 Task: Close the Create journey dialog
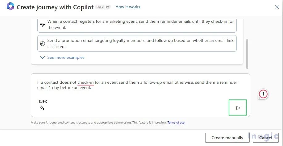coord(277,7)
